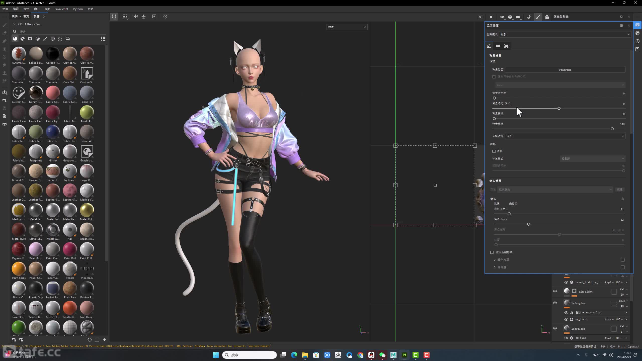Filter assets by materials sphere icon
This screenshot has height=361, width=642.
click(x=15, y=39)
